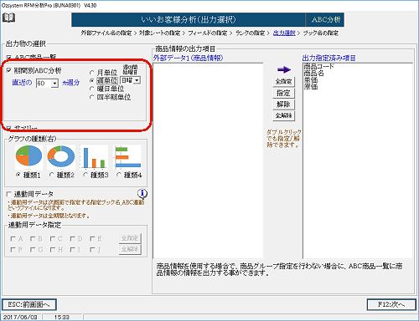419x321 pixels.
Task: Toggle the disabled checkbox E
Action: (x=92, y=238)
